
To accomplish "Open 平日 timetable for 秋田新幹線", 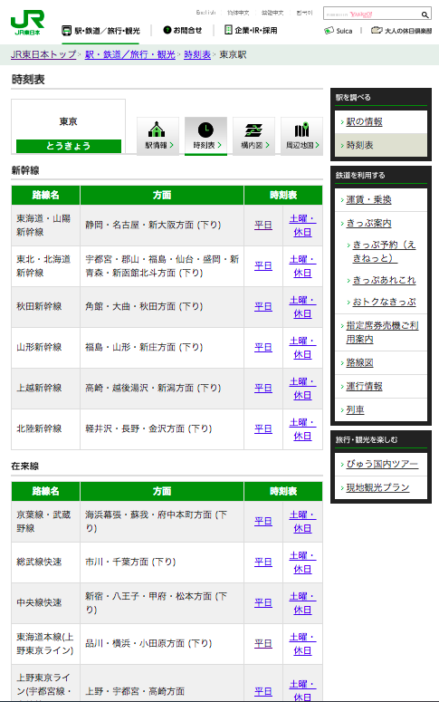I will tap(263, 307).
